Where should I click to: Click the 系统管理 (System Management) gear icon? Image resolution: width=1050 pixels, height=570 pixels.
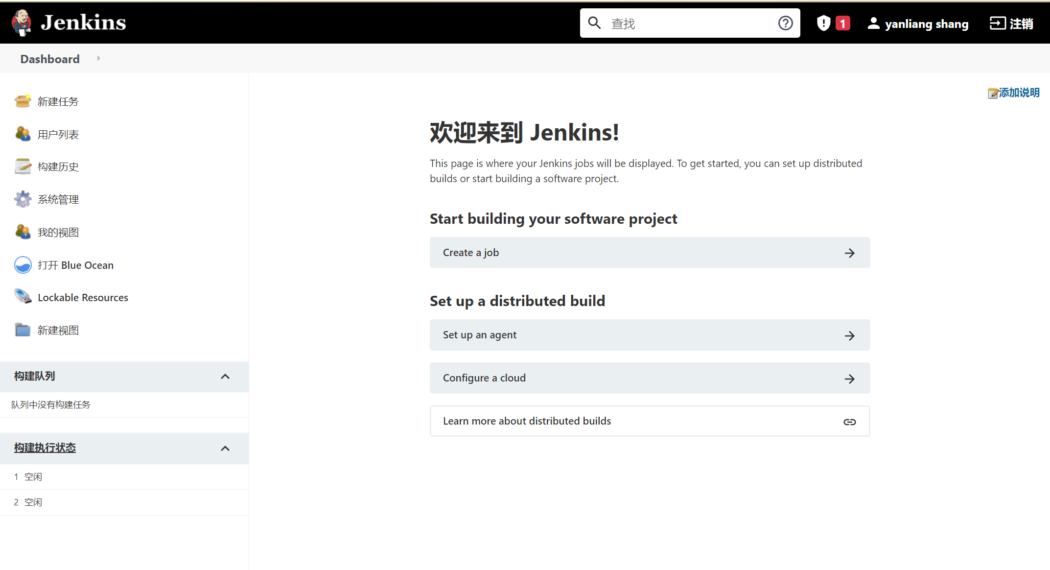pos(23,199)
